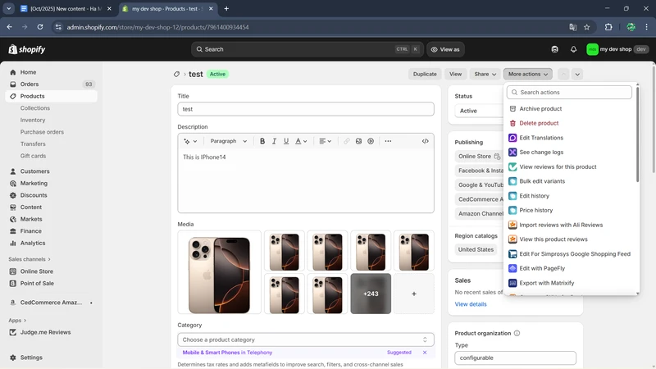Select Edit Translations action
This screenshot has width=656, height=369.
click(569, 138)
